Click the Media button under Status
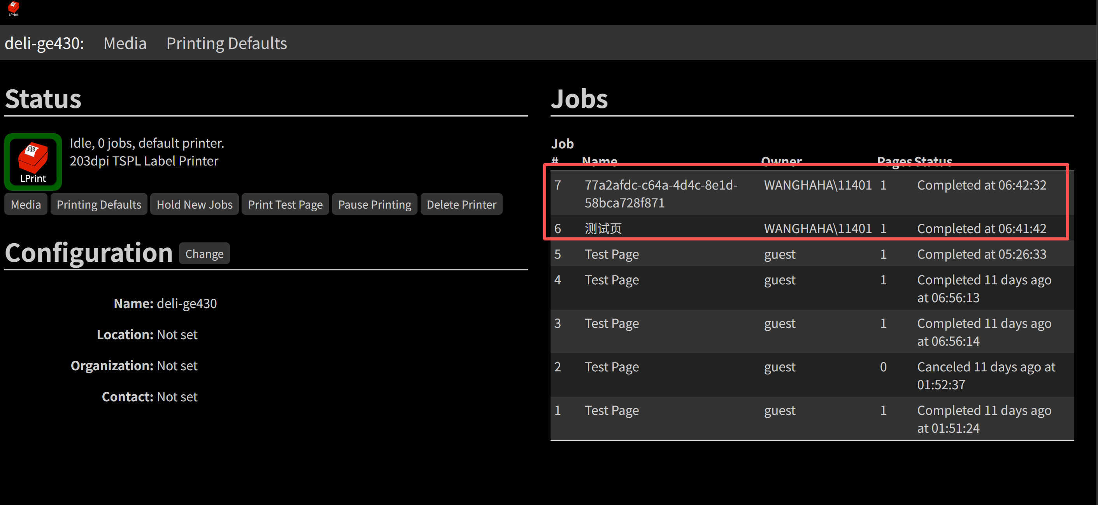 [x=26, y=204]
